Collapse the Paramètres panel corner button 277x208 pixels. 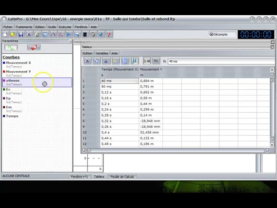tap(71, 41)
